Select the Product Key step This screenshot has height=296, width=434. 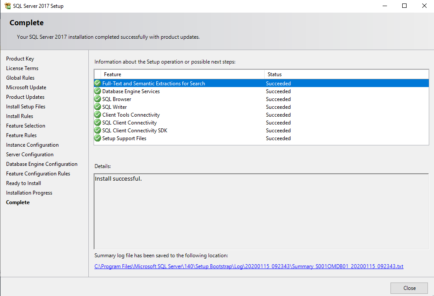coord(20,59)
